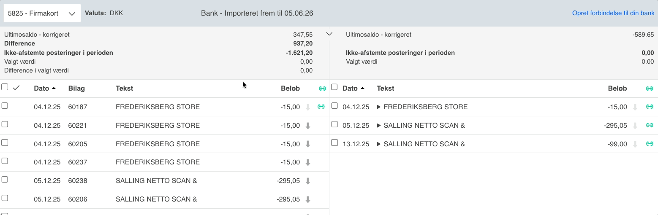
Task: Click bilag number 60238
Action: [78, 181]
